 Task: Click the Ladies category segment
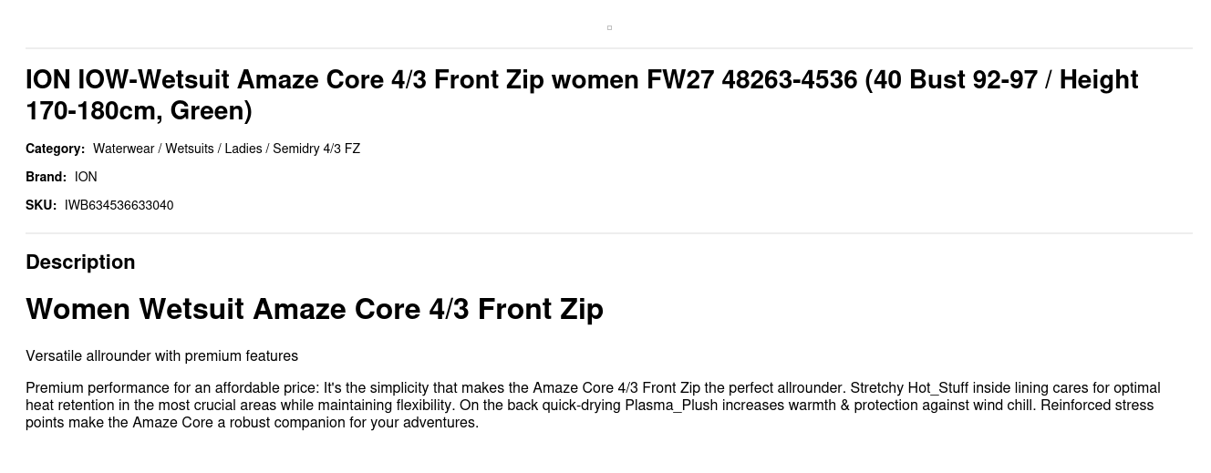tap(243, 149)
